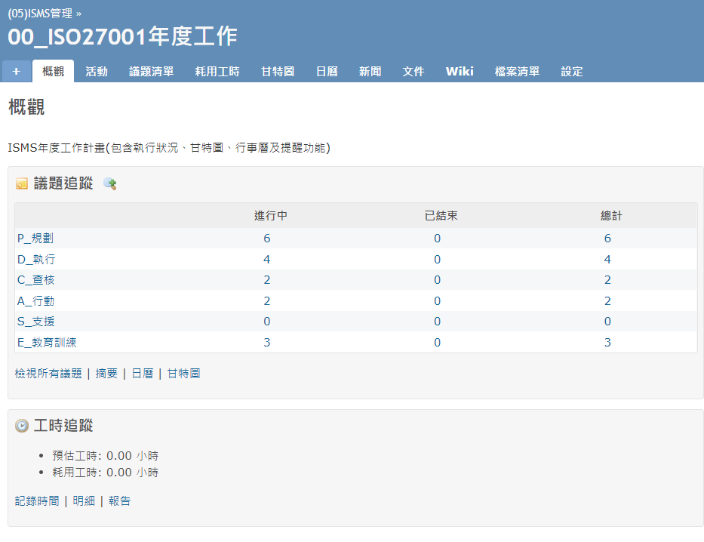
Task: Open the 報告 time tracking link
Action: (119, 501)
